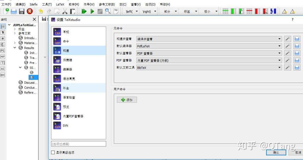Click the single green Compile arrow
The image size is (303, 160).
92,12
